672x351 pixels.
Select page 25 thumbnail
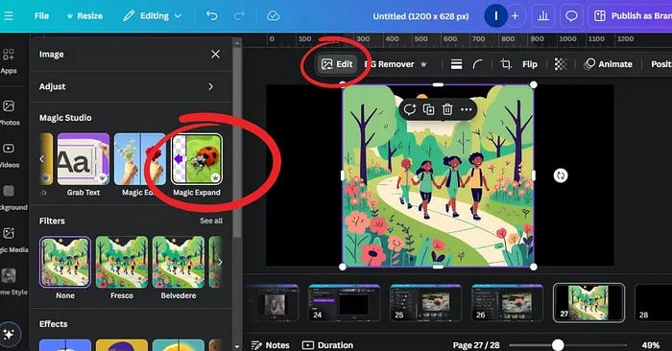coord(426,303)
